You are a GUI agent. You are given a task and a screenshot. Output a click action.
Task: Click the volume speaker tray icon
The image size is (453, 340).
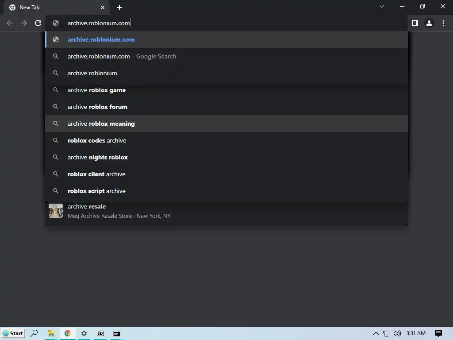coord(397,333)
